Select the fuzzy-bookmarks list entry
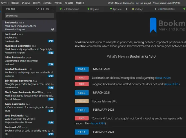Image resolution: width=186 pixels, height=138 pixels. pos(29,107)
